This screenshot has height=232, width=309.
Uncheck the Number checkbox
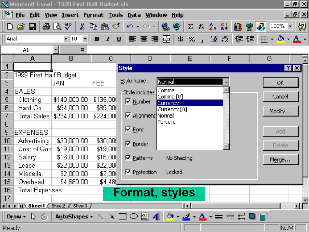coord(128,101)
